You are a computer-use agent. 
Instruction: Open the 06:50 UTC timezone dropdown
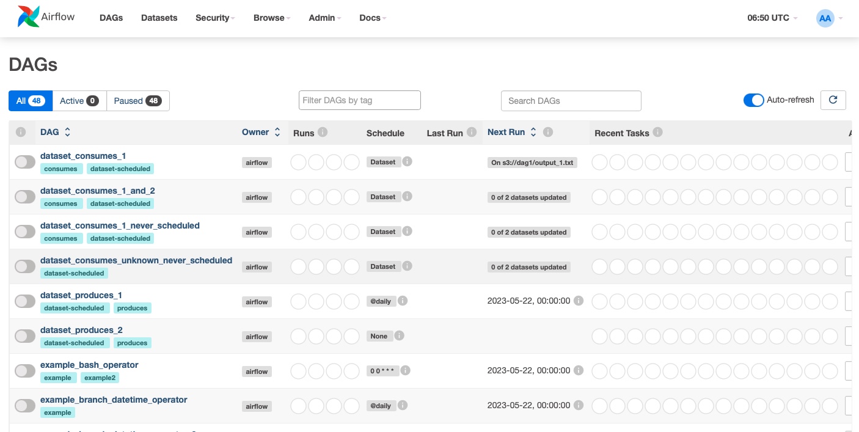point(772,18)
